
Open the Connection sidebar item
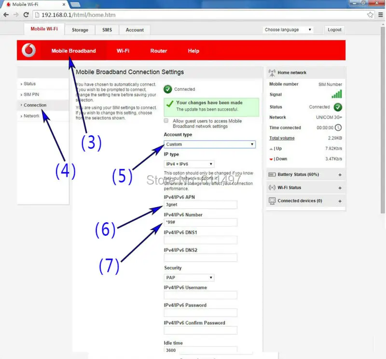43,105
